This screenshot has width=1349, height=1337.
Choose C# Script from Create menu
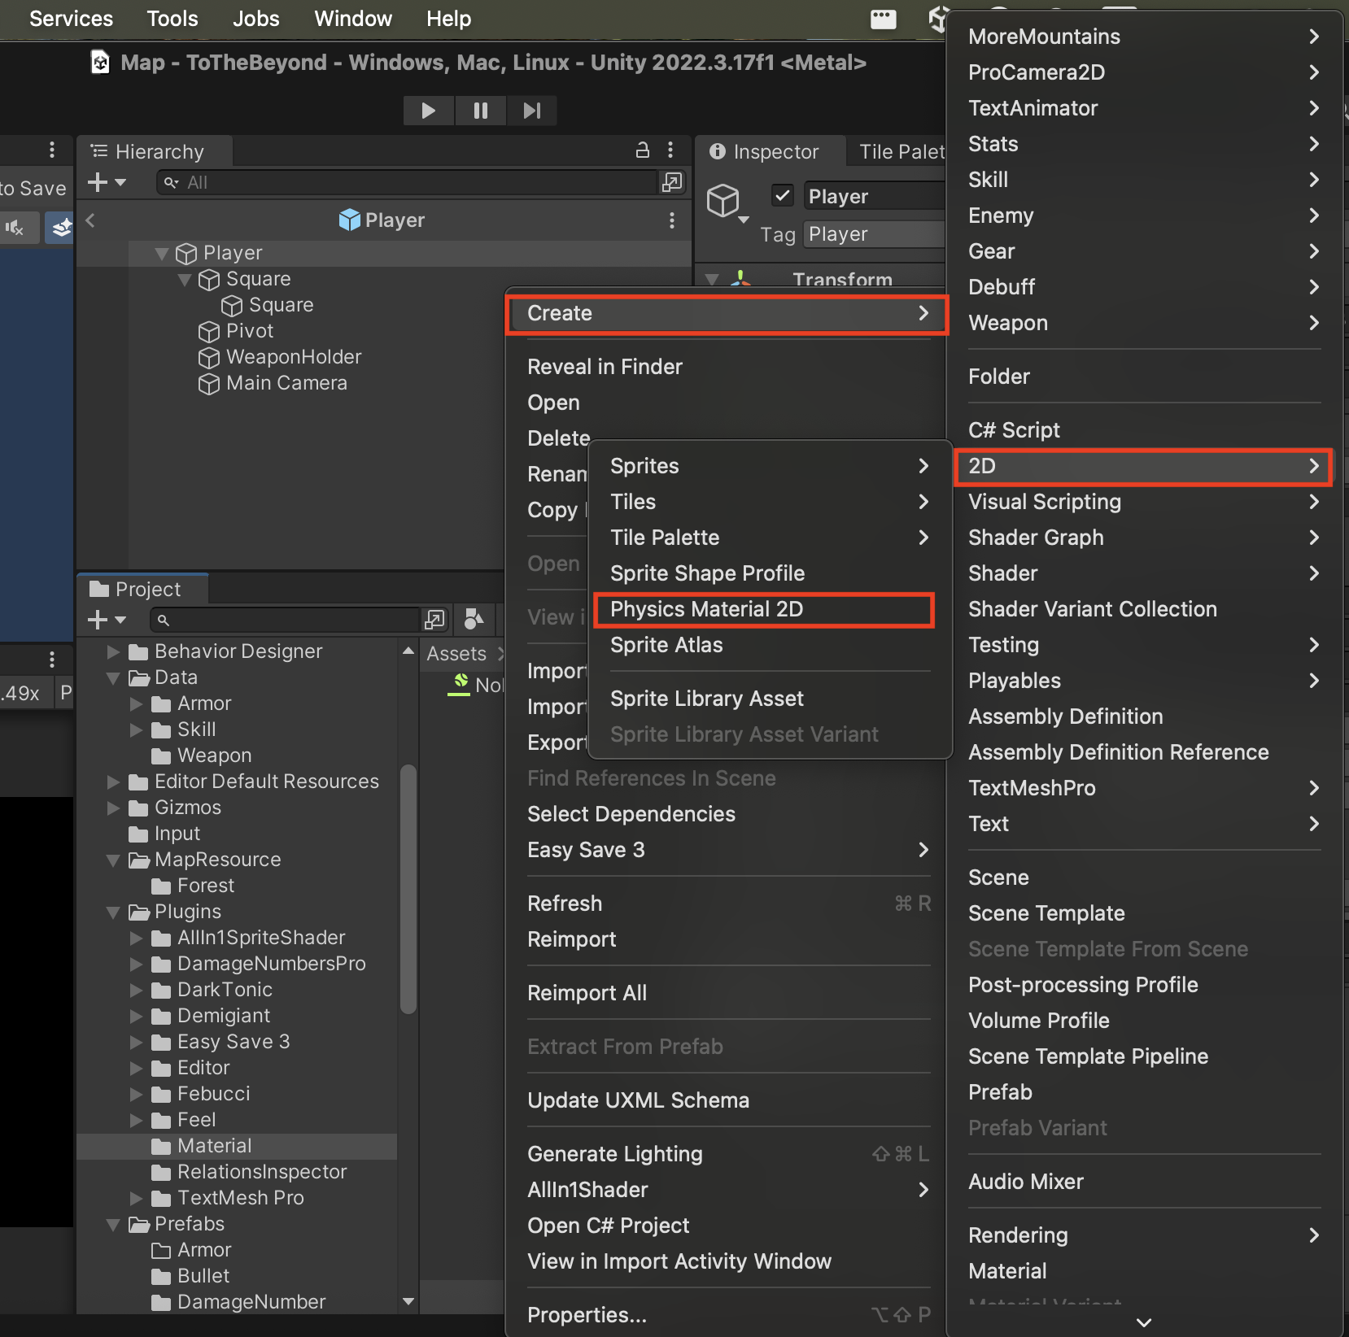pos(1014,430)
